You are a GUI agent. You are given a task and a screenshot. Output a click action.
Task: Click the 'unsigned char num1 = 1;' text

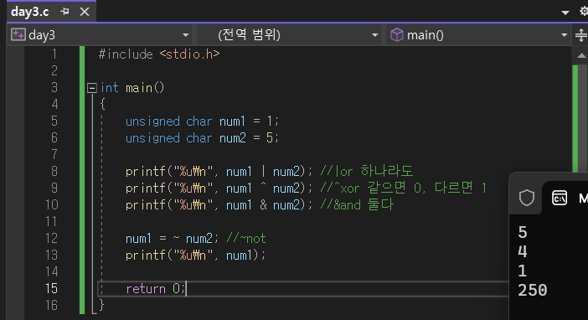pos(202,121)
